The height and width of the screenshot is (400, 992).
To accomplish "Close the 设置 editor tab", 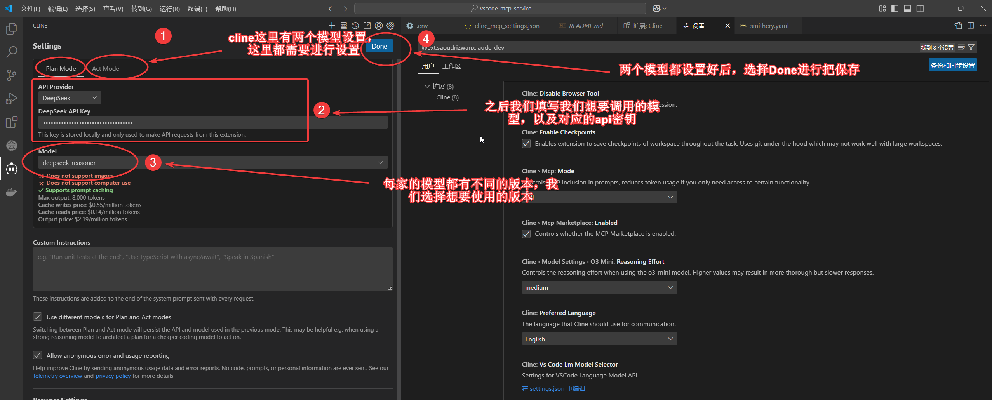I will coord(727,26).
